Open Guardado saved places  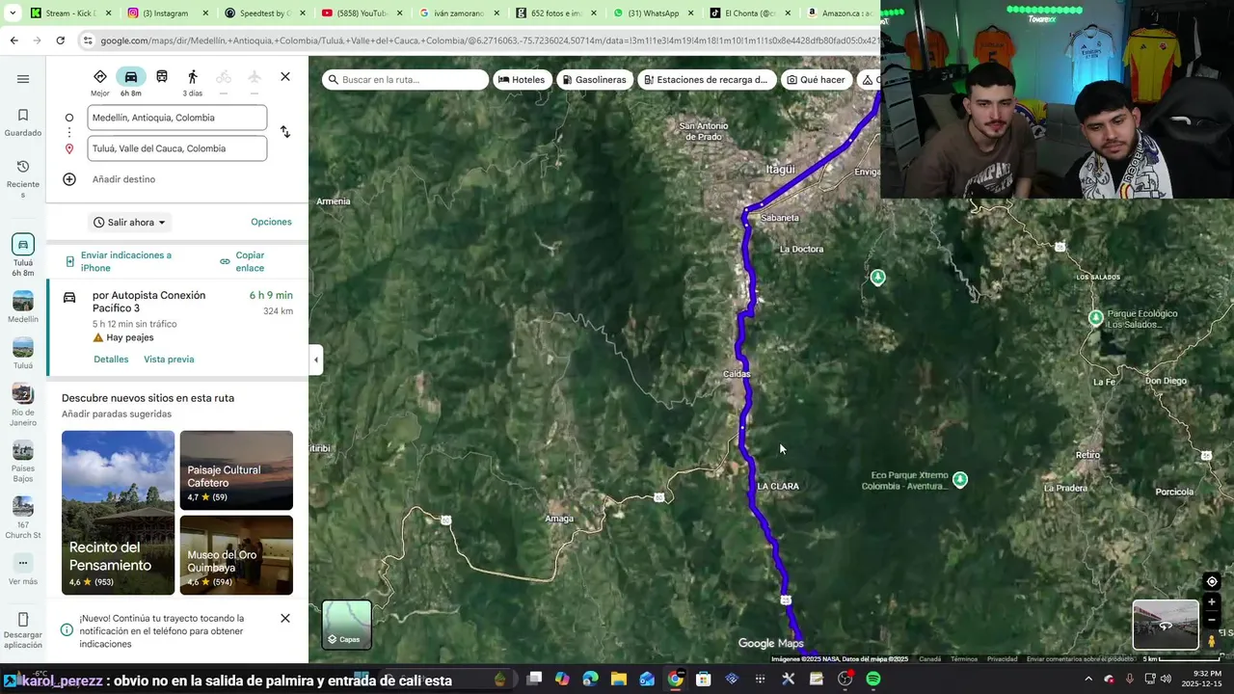[23, 122]
